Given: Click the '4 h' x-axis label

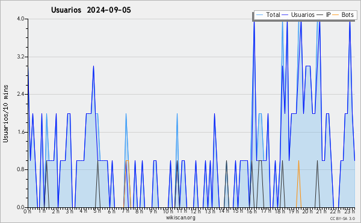Looking at the screenshot, I should (x=83, y=211).
